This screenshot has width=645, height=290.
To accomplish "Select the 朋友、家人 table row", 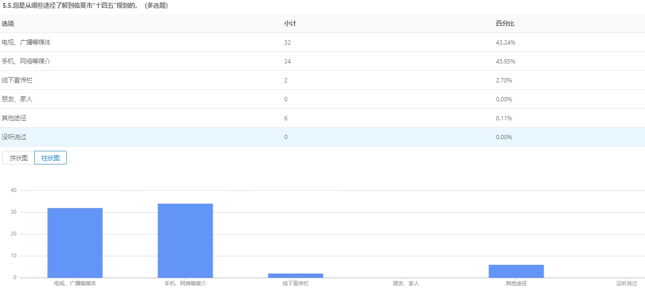I will (17, 99).
